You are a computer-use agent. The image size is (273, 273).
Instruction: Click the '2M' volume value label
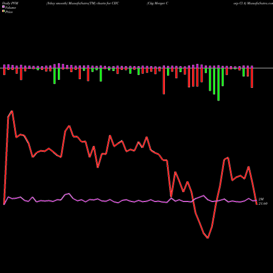[261, 199]
